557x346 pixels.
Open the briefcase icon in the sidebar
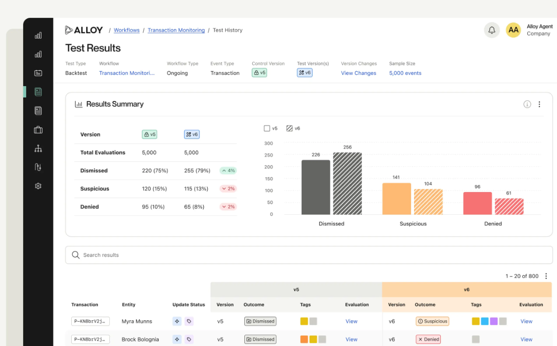pos(38,130)
